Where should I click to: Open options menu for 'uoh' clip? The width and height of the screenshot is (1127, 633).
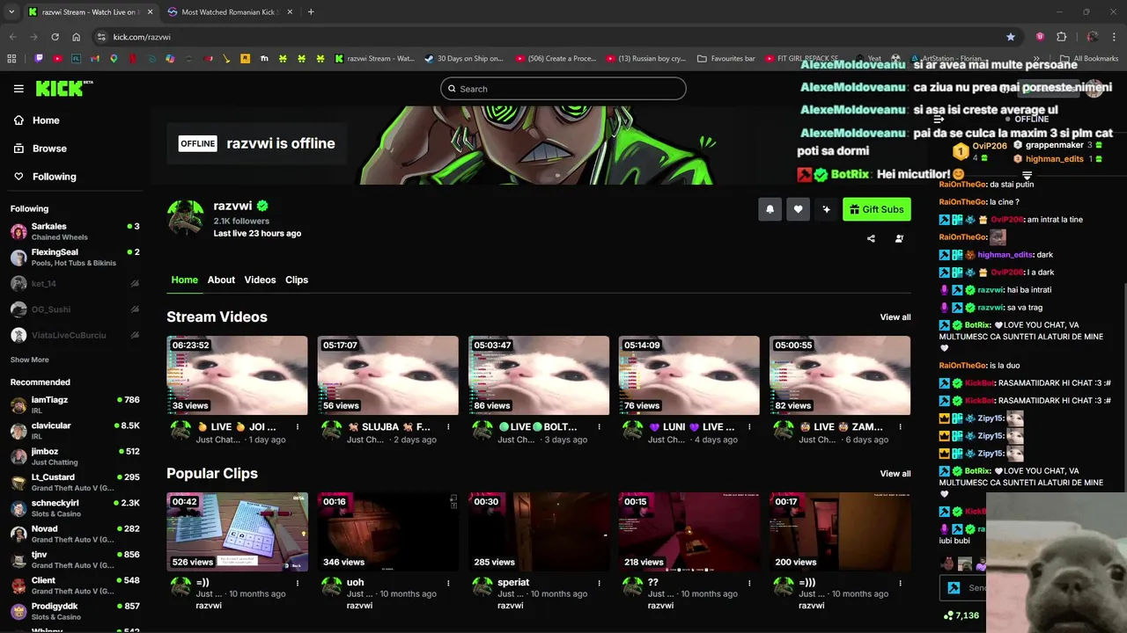point(448,583)
